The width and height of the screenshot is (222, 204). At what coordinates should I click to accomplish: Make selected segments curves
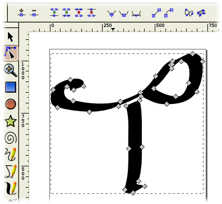point(169,12)
